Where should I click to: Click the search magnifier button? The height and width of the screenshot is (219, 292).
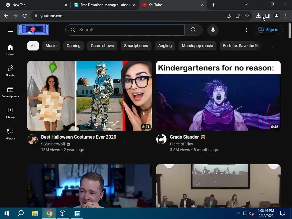tap(194, 30)
